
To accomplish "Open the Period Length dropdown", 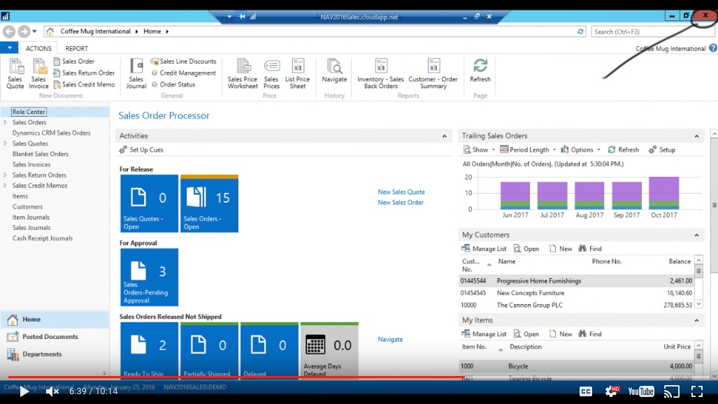I will pyautogui.click(x=528, y=150).
